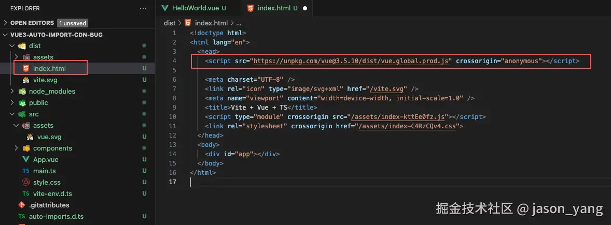Open style.css in the file tree
Viewport: 611px width, 225px height.
click(x=47, y=182)
